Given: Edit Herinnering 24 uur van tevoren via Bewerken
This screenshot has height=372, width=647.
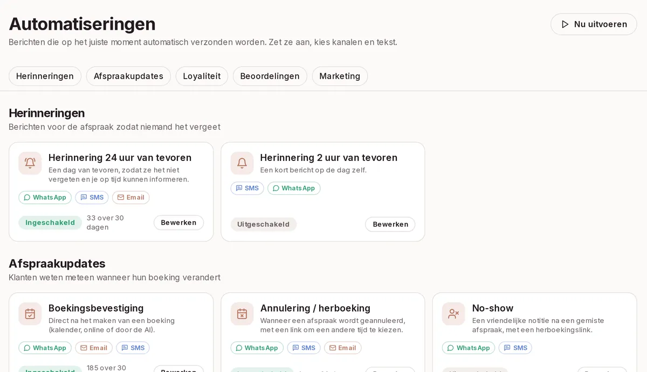Looking at the screenshot, I should [x=178, y=223].
